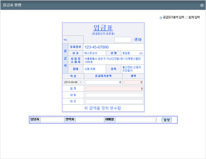Click the 세액 tax amount field
The height and width of the screenshot is (159, 206).
pos(133,82)
